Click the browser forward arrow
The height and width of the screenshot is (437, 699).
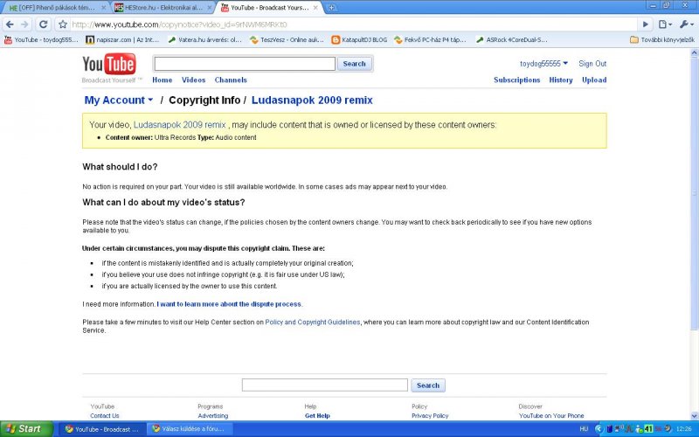[25, 24]
